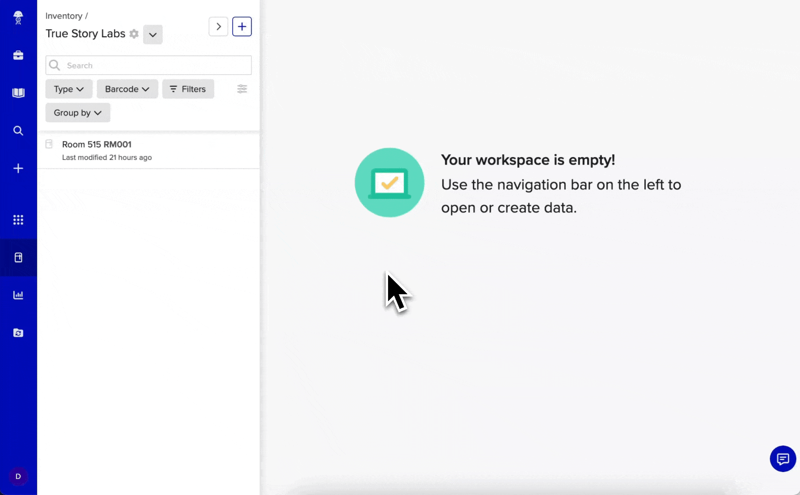Open sidebar search with the magnifier icon
Image resolution: width=800 pixels, height=495 pixels.
click(18, 131)
